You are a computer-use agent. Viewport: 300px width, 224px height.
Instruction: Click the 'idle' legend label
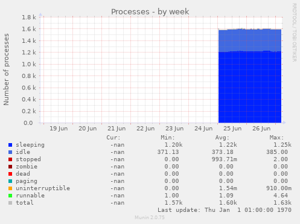[x=23, y=152]
